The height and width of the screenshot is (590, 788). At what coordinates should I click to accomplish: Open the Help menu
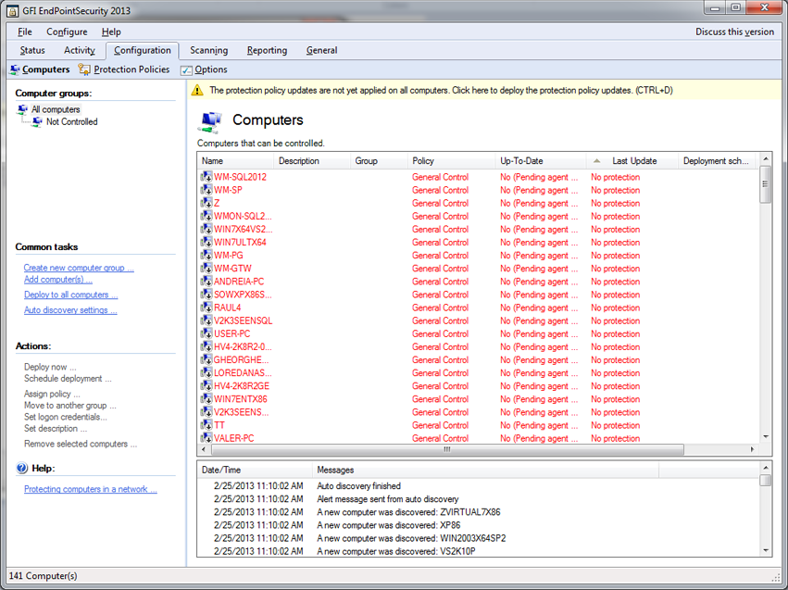(111, 31)
